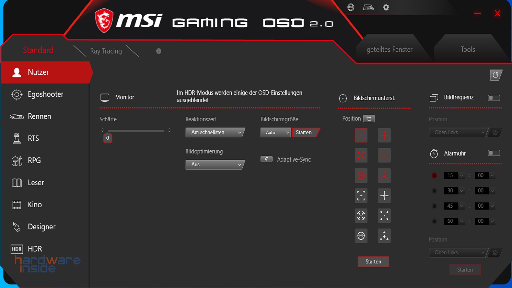Click the reset circular arrow button
Image resolution: width=512 pixels, height=288 pixels.
[x=496, y=75]
